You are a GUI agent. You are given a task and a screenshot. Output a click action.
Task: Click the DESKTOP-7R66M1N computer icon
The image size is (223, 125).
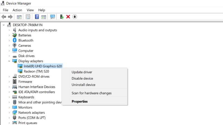coord(9,25)
